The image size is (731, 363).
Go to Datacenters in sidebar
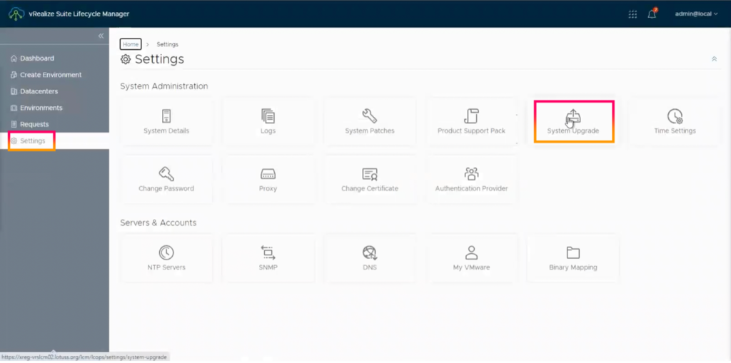(x=39, y=92)
